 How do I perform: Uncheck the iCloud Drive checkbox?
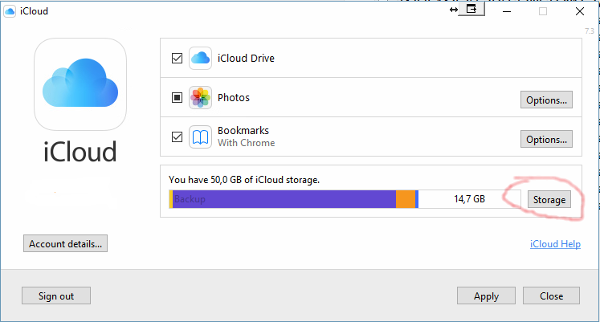tap(177, 58)
